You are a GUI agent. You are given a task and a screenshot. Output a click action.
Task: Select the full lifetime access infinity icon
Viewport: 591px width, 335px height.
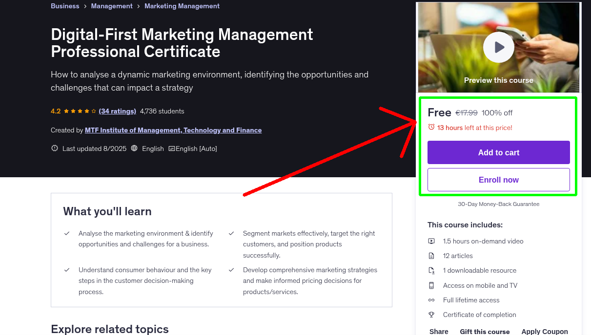(x=431, y=300)
